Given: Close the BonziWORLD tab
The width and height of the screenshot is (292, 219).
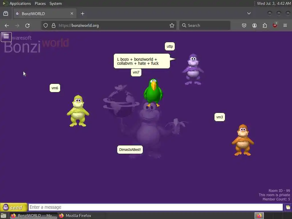Looking at the screenshot, I should [x=72, y=13].
